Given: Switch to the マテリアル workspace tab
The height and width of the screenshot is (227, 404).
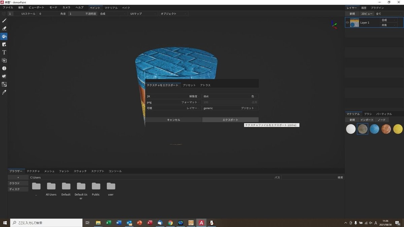Looking at the screenshot, I should pos(111,7).
